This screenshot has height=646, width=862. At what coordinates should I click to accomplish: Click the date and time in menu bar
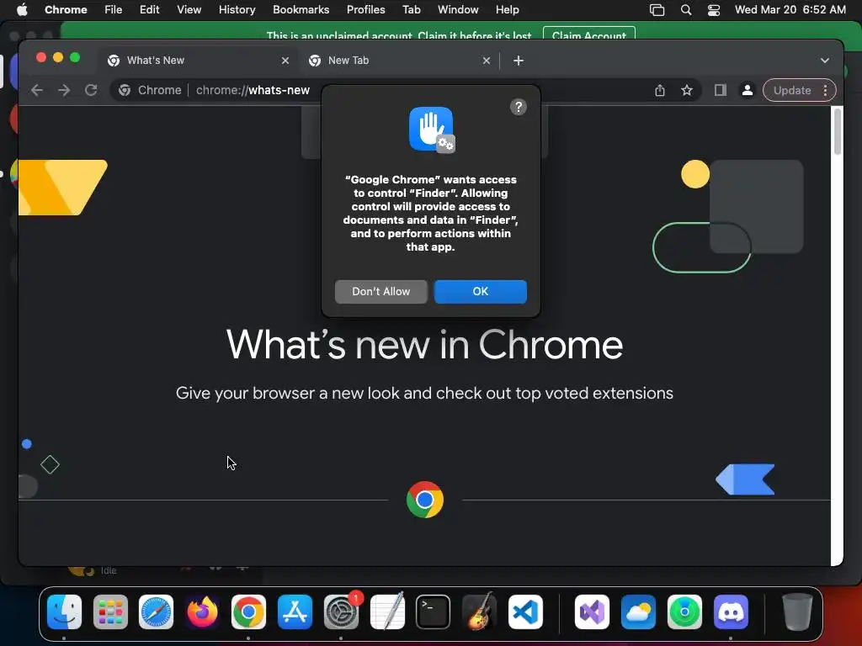[x=790, y=10]
